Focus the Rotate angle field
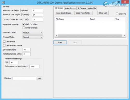Screen dimensions: 130x100 [x=27, y=54]
